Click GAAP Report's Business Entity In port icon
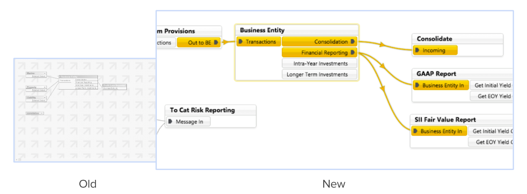 point(417,85)
